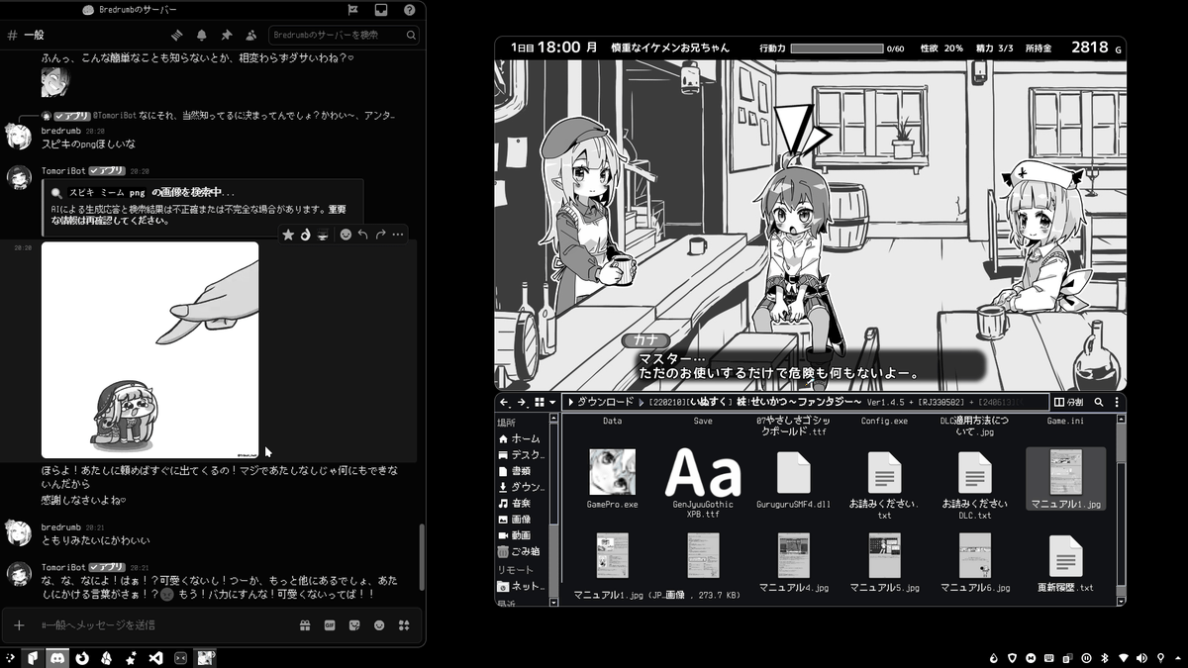This screenshot has height=668, width=1188.
Task: Reply to the hovered image message
Action: 363,235
